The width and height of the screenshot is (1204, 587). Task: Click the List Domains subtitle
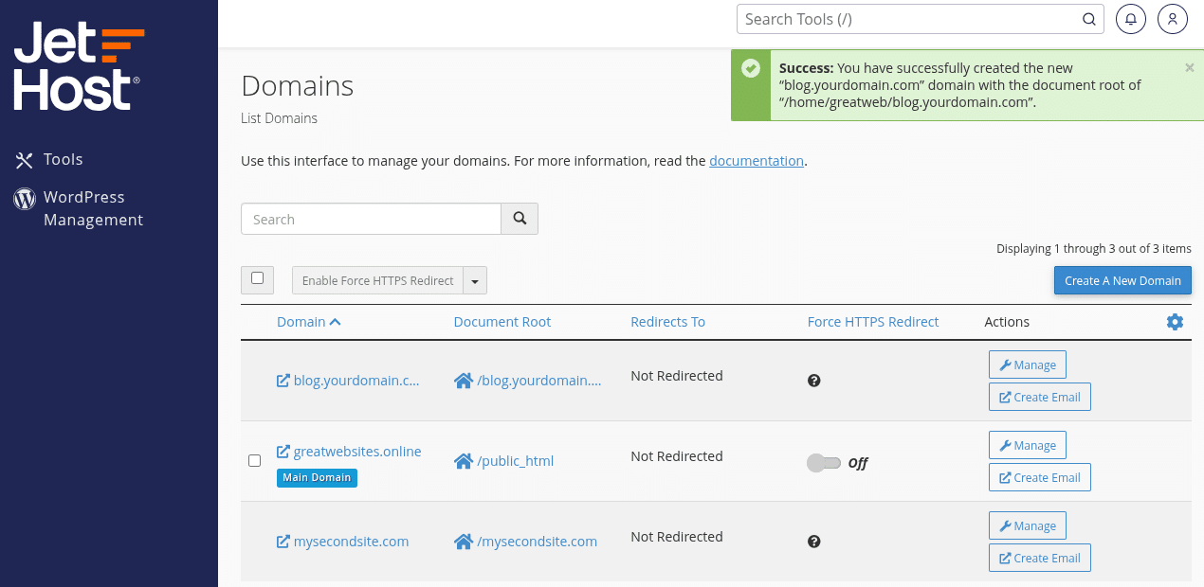click(x=279, y=118)
